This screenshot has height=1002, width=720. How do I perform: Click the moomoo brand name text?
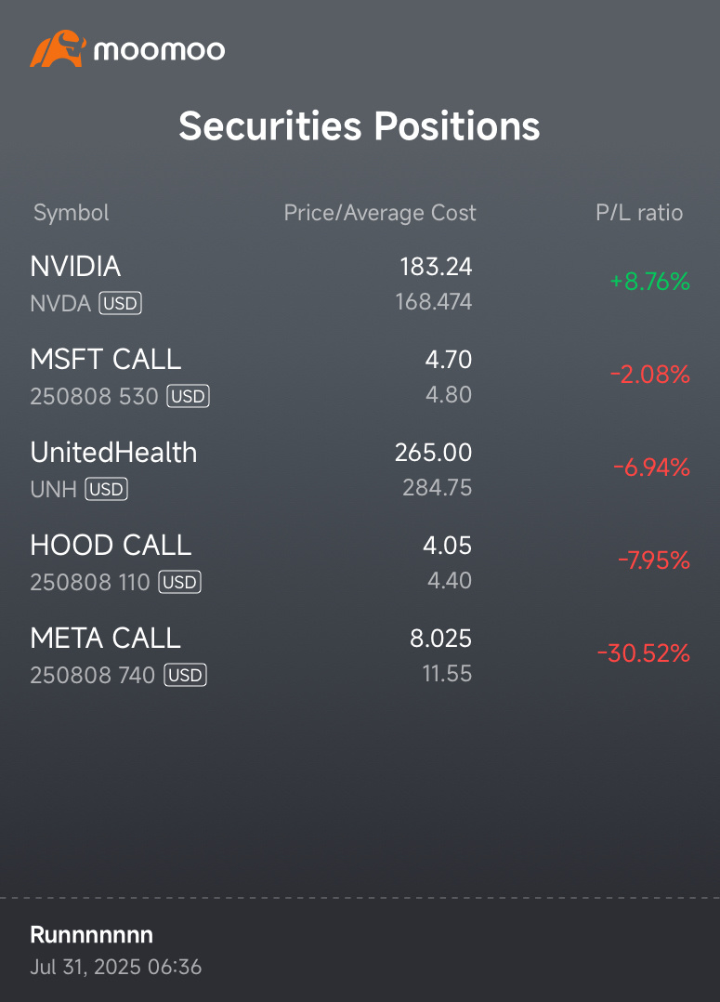pyautogui.click(x=159, y=50)
